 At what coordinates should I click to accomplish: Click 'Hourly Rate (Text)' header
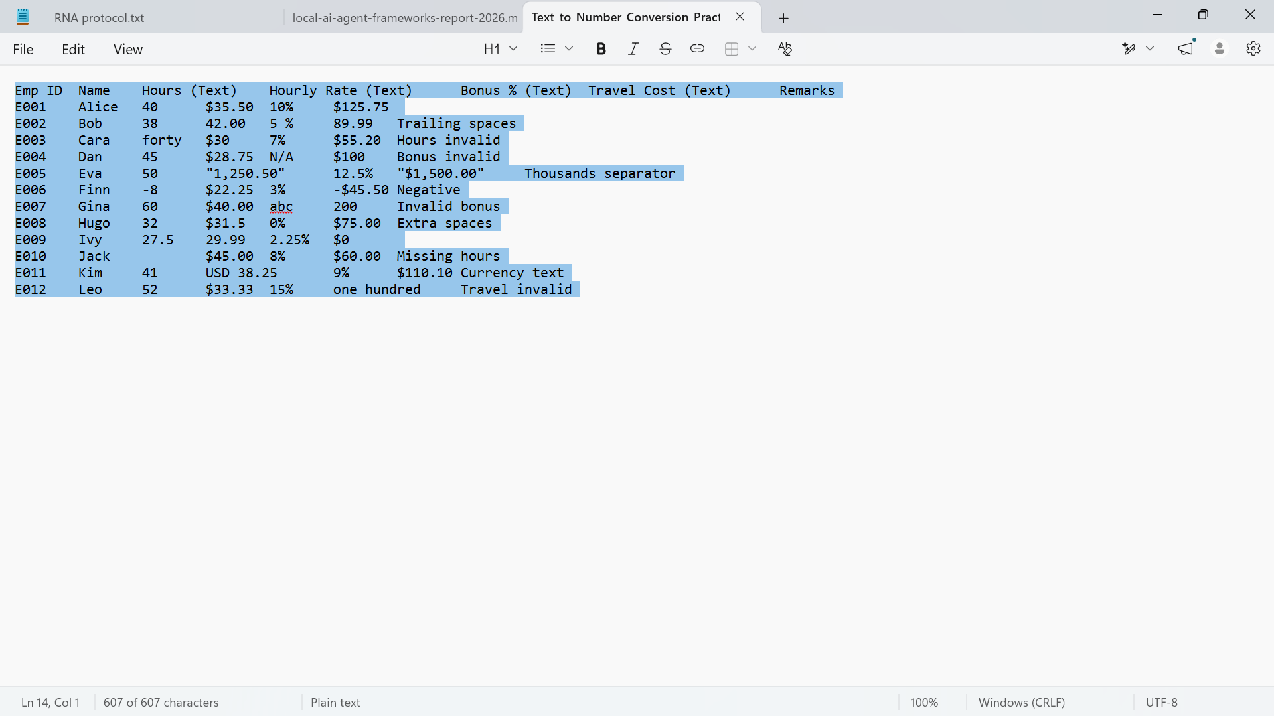(x=341, y=90)
